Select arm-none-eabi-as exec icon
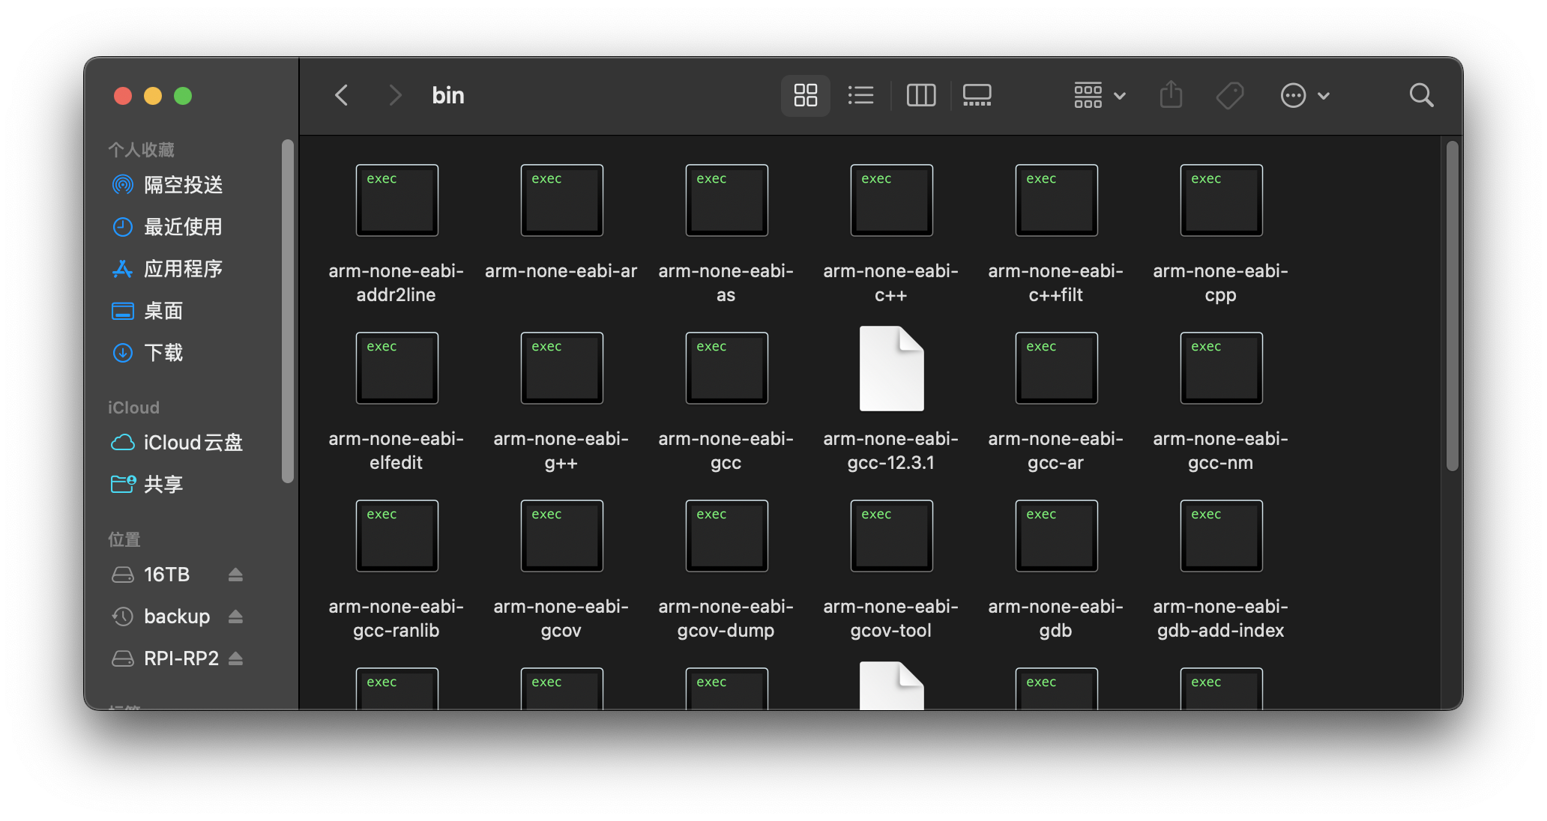Viewport: 1547px width, 821px height. (726, 200)
